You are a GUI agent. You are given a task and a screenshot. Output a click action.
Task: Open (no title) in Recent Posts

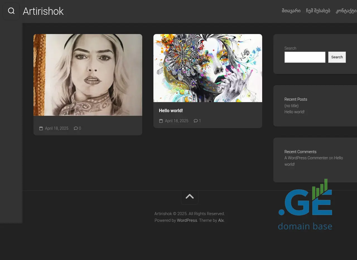tap(291, 106)
